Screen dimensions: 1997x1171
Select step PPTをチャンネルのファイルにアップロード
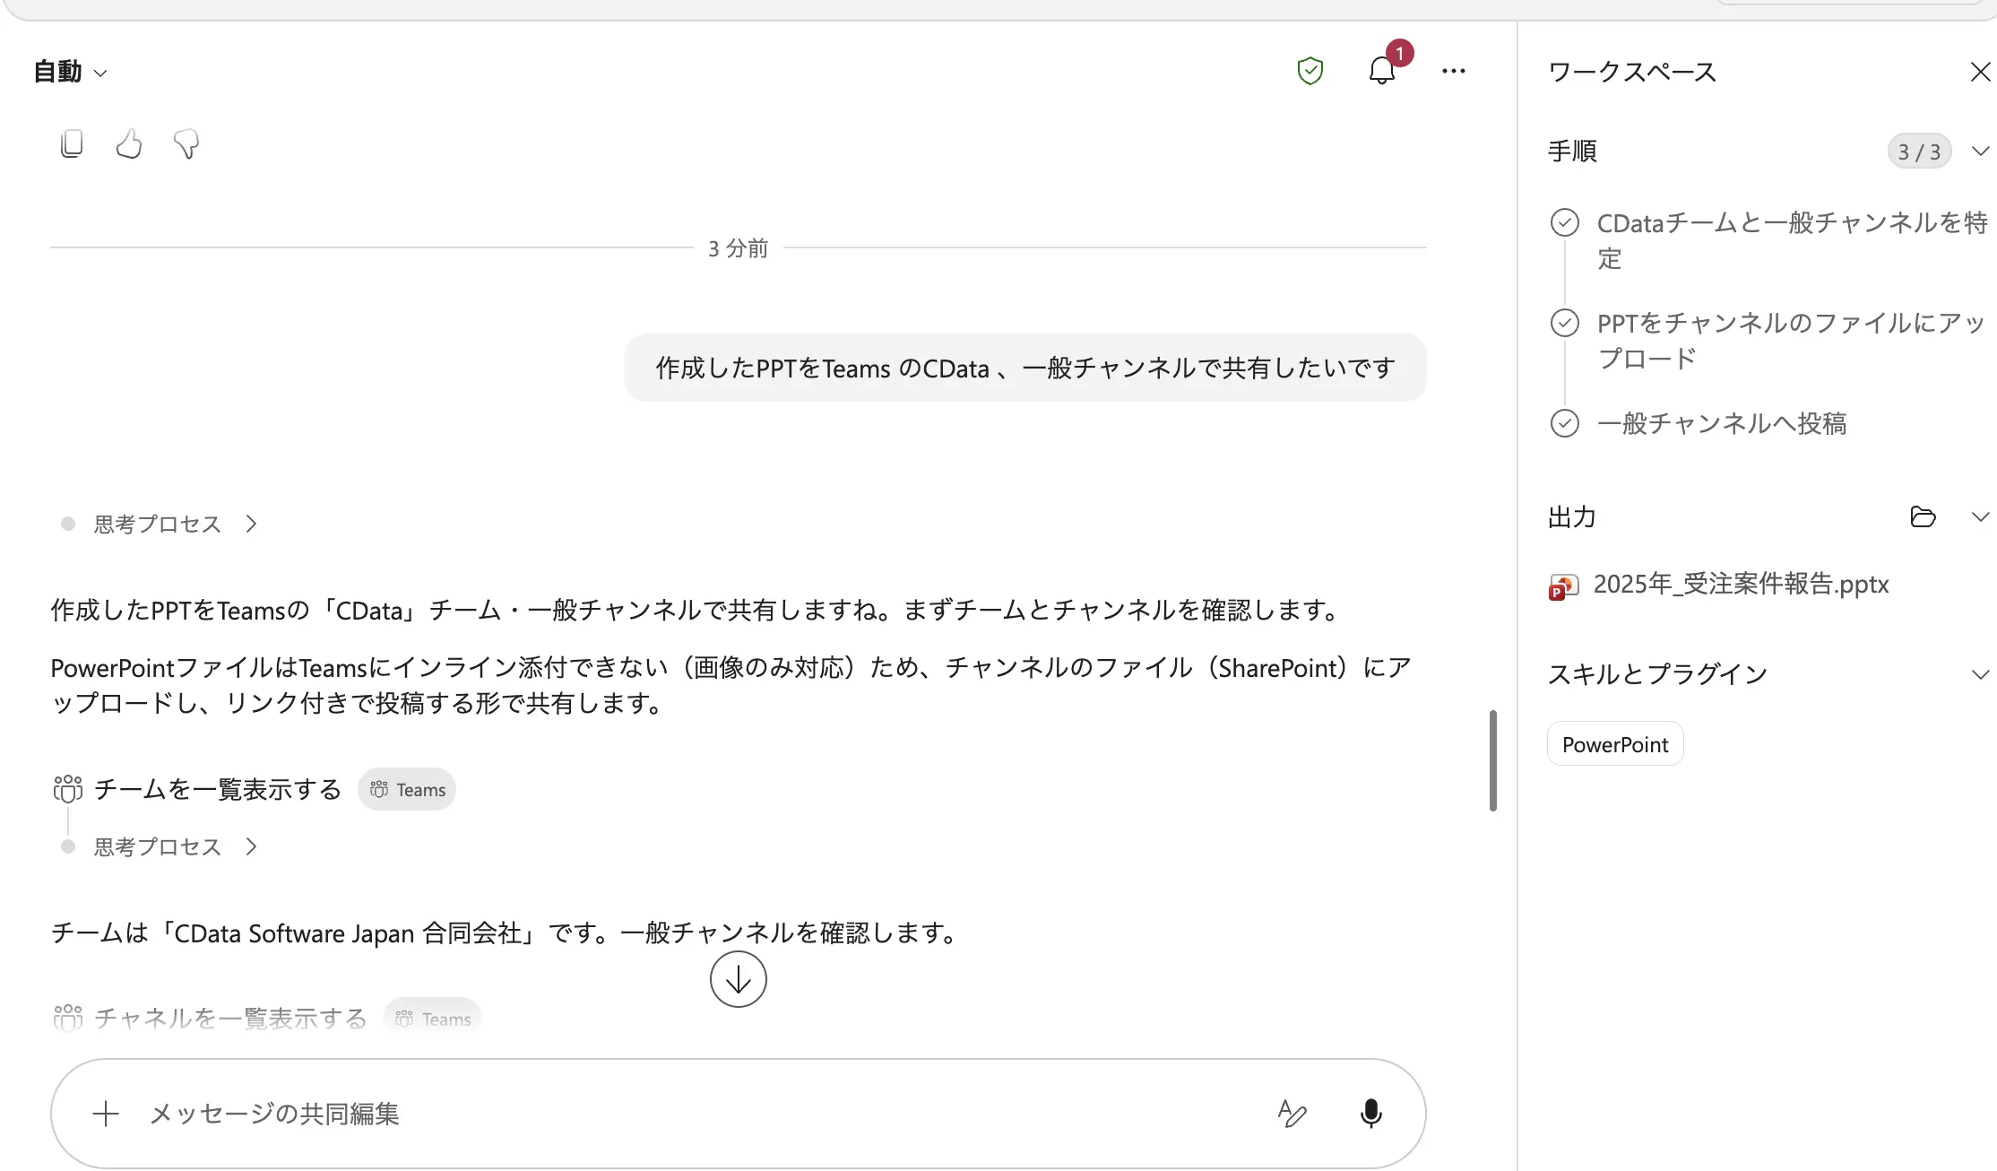coord(1791,340)
